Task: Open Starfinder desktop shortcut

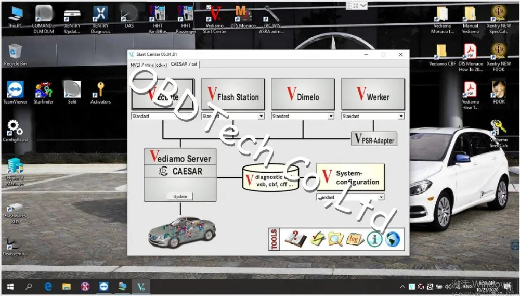Action: coord(44,93)
